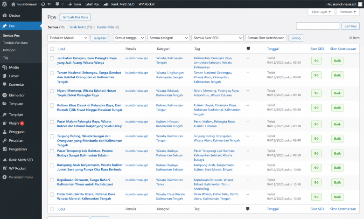
Task: Sort by the comments bubble column header icon
Action: (248, 48)
